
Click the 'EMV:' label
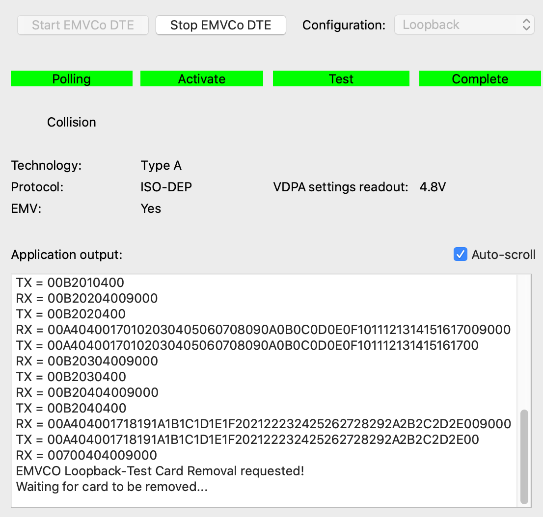(x=27, y=208)
